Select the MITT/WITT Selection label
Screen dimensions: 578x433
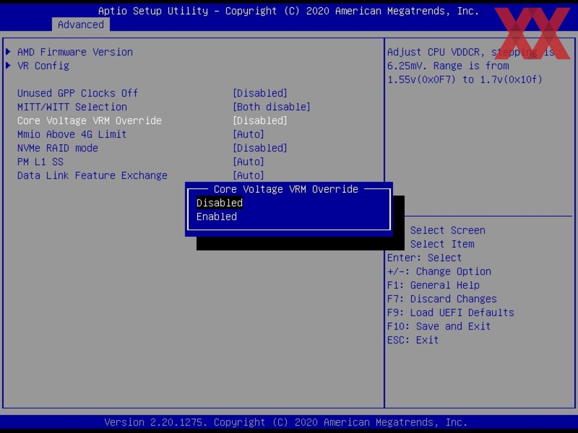click(72, 107)
